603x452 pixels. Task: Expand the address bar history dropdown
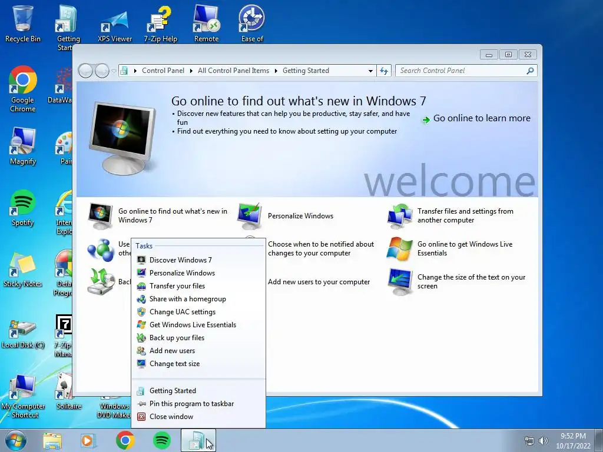370,71
